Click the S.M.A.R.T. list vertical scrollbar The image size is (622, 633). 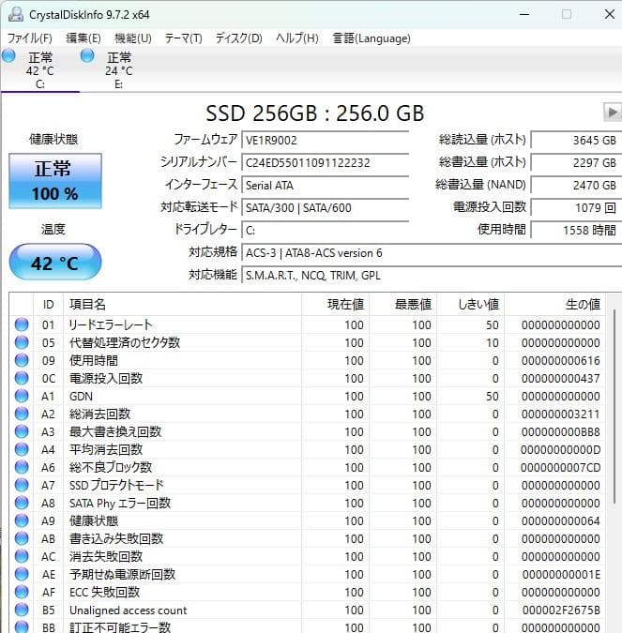coord(614,406)
